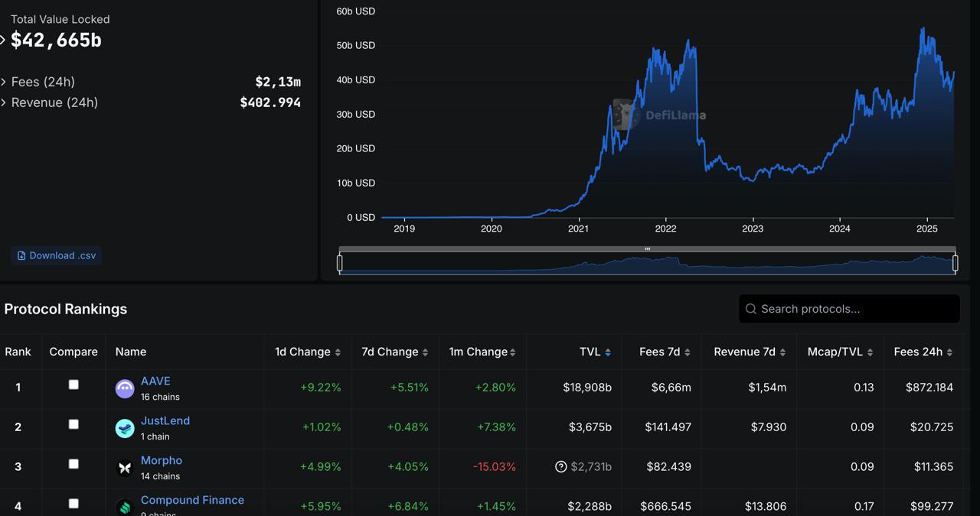Click the top grip bar of range slider

[648, 249]
